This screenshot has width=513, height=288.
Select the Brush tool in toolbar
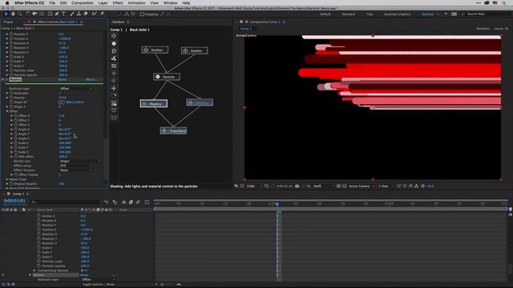coord(72,14)
